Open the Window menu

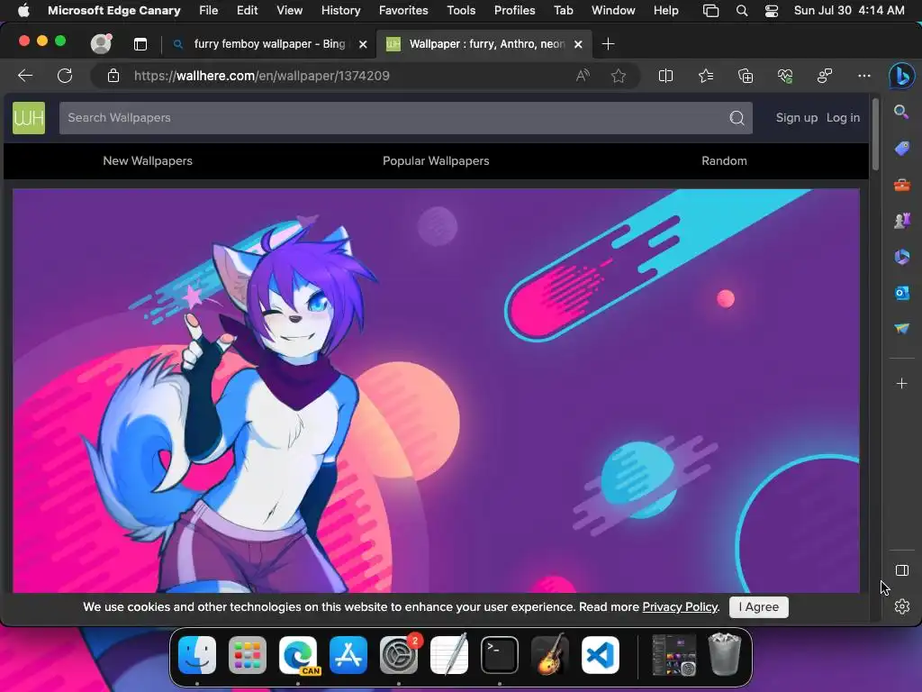[x=612, y=11]
